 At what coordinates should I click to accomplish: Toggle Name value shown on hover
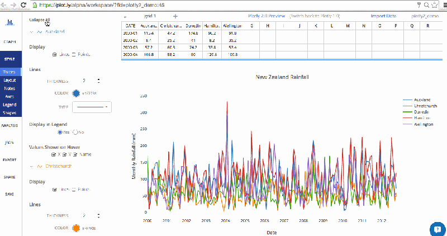(75, 154)
